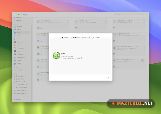This screenshot has width=161, height=114.
Task: Click the Dock tag under Show Recent Apps
Action: [116, 67]
